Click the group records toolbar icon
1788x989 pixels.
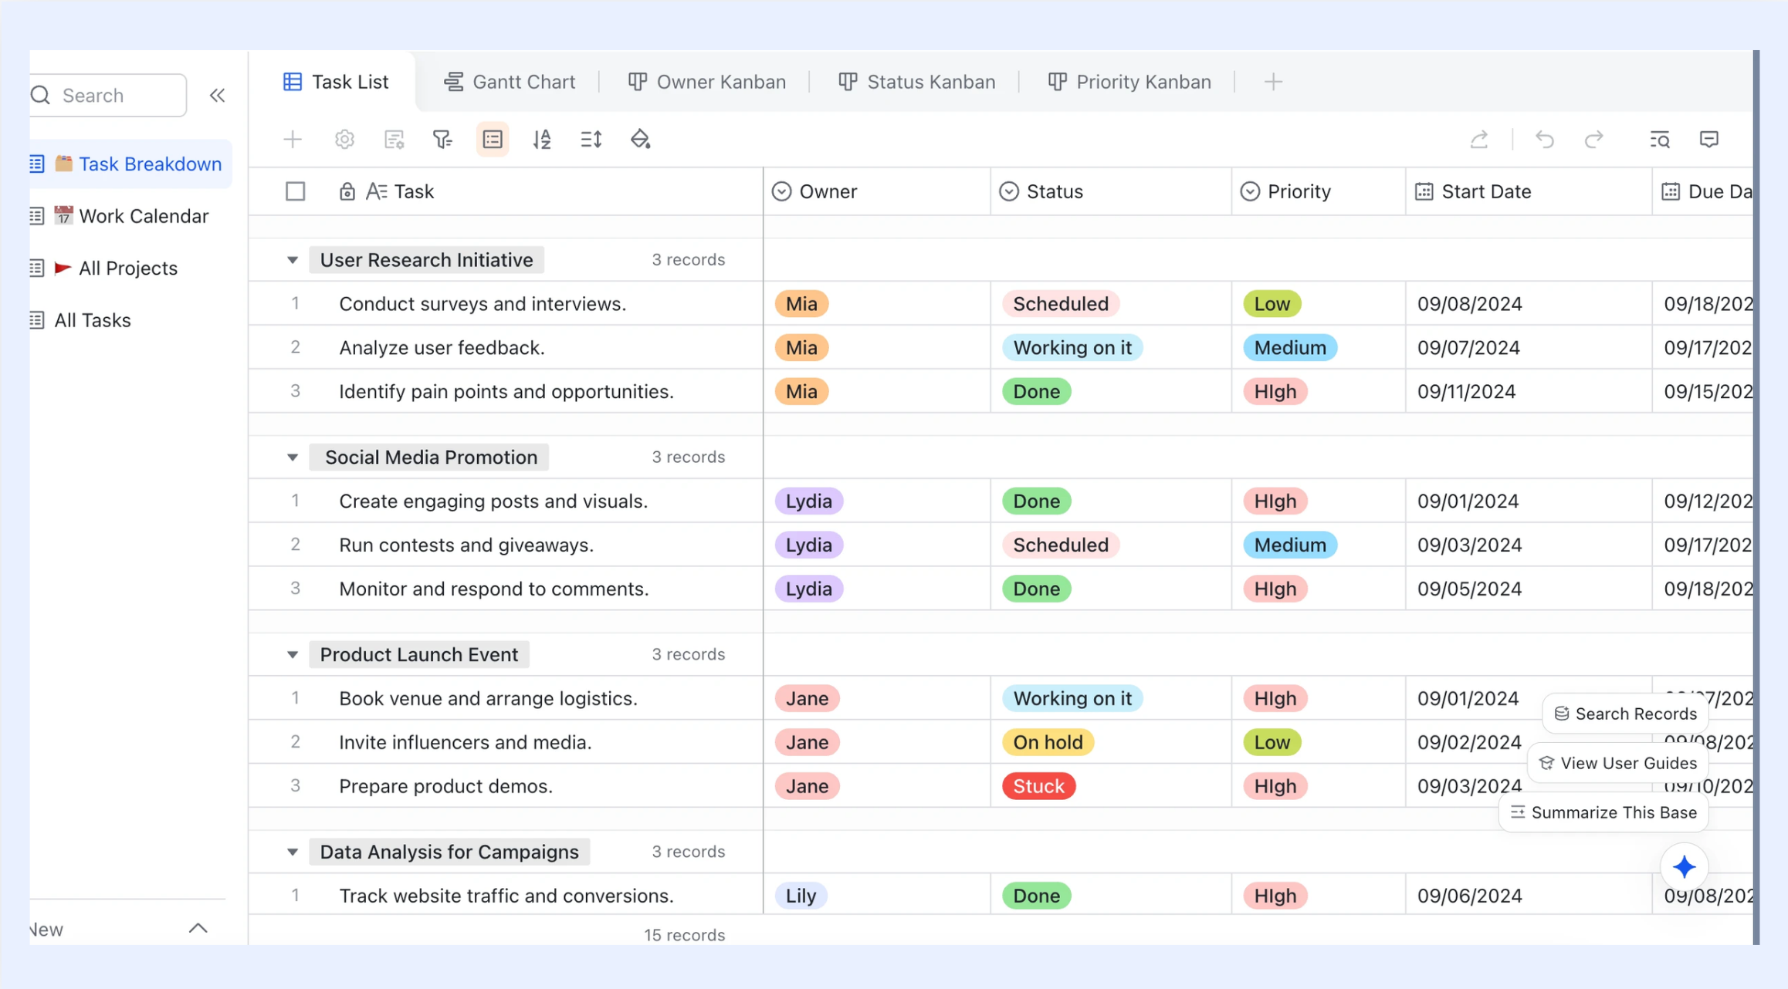pyautogui.click(x=493, y=139)
